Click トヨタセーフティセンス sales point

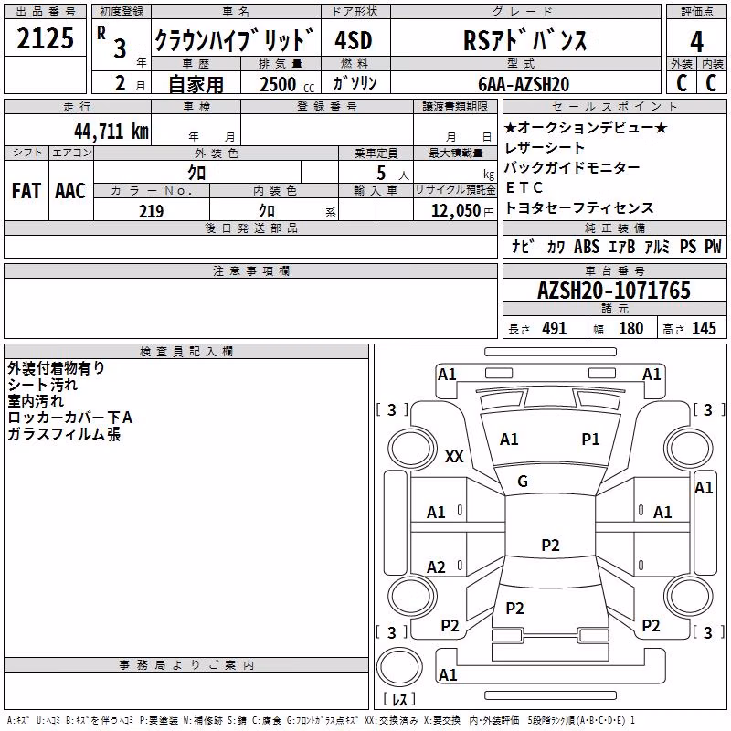click(x=579, y=207)
